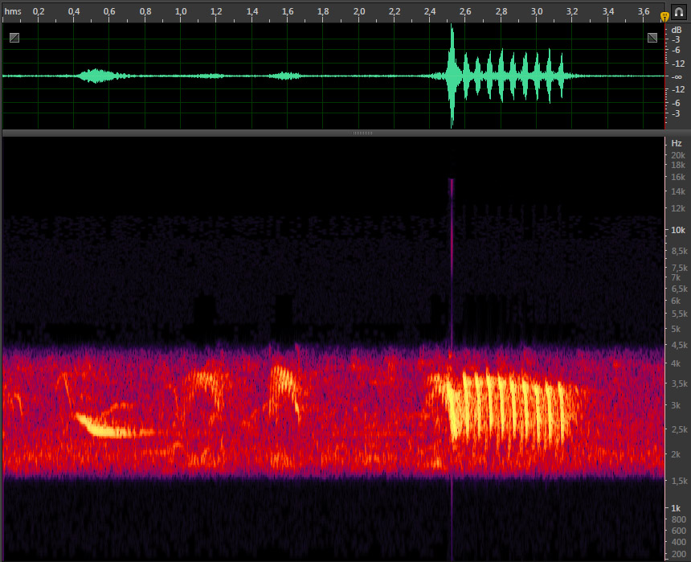Click the 1,2 mark on the time ruler

pyautogui.click(x=216, y=11)
